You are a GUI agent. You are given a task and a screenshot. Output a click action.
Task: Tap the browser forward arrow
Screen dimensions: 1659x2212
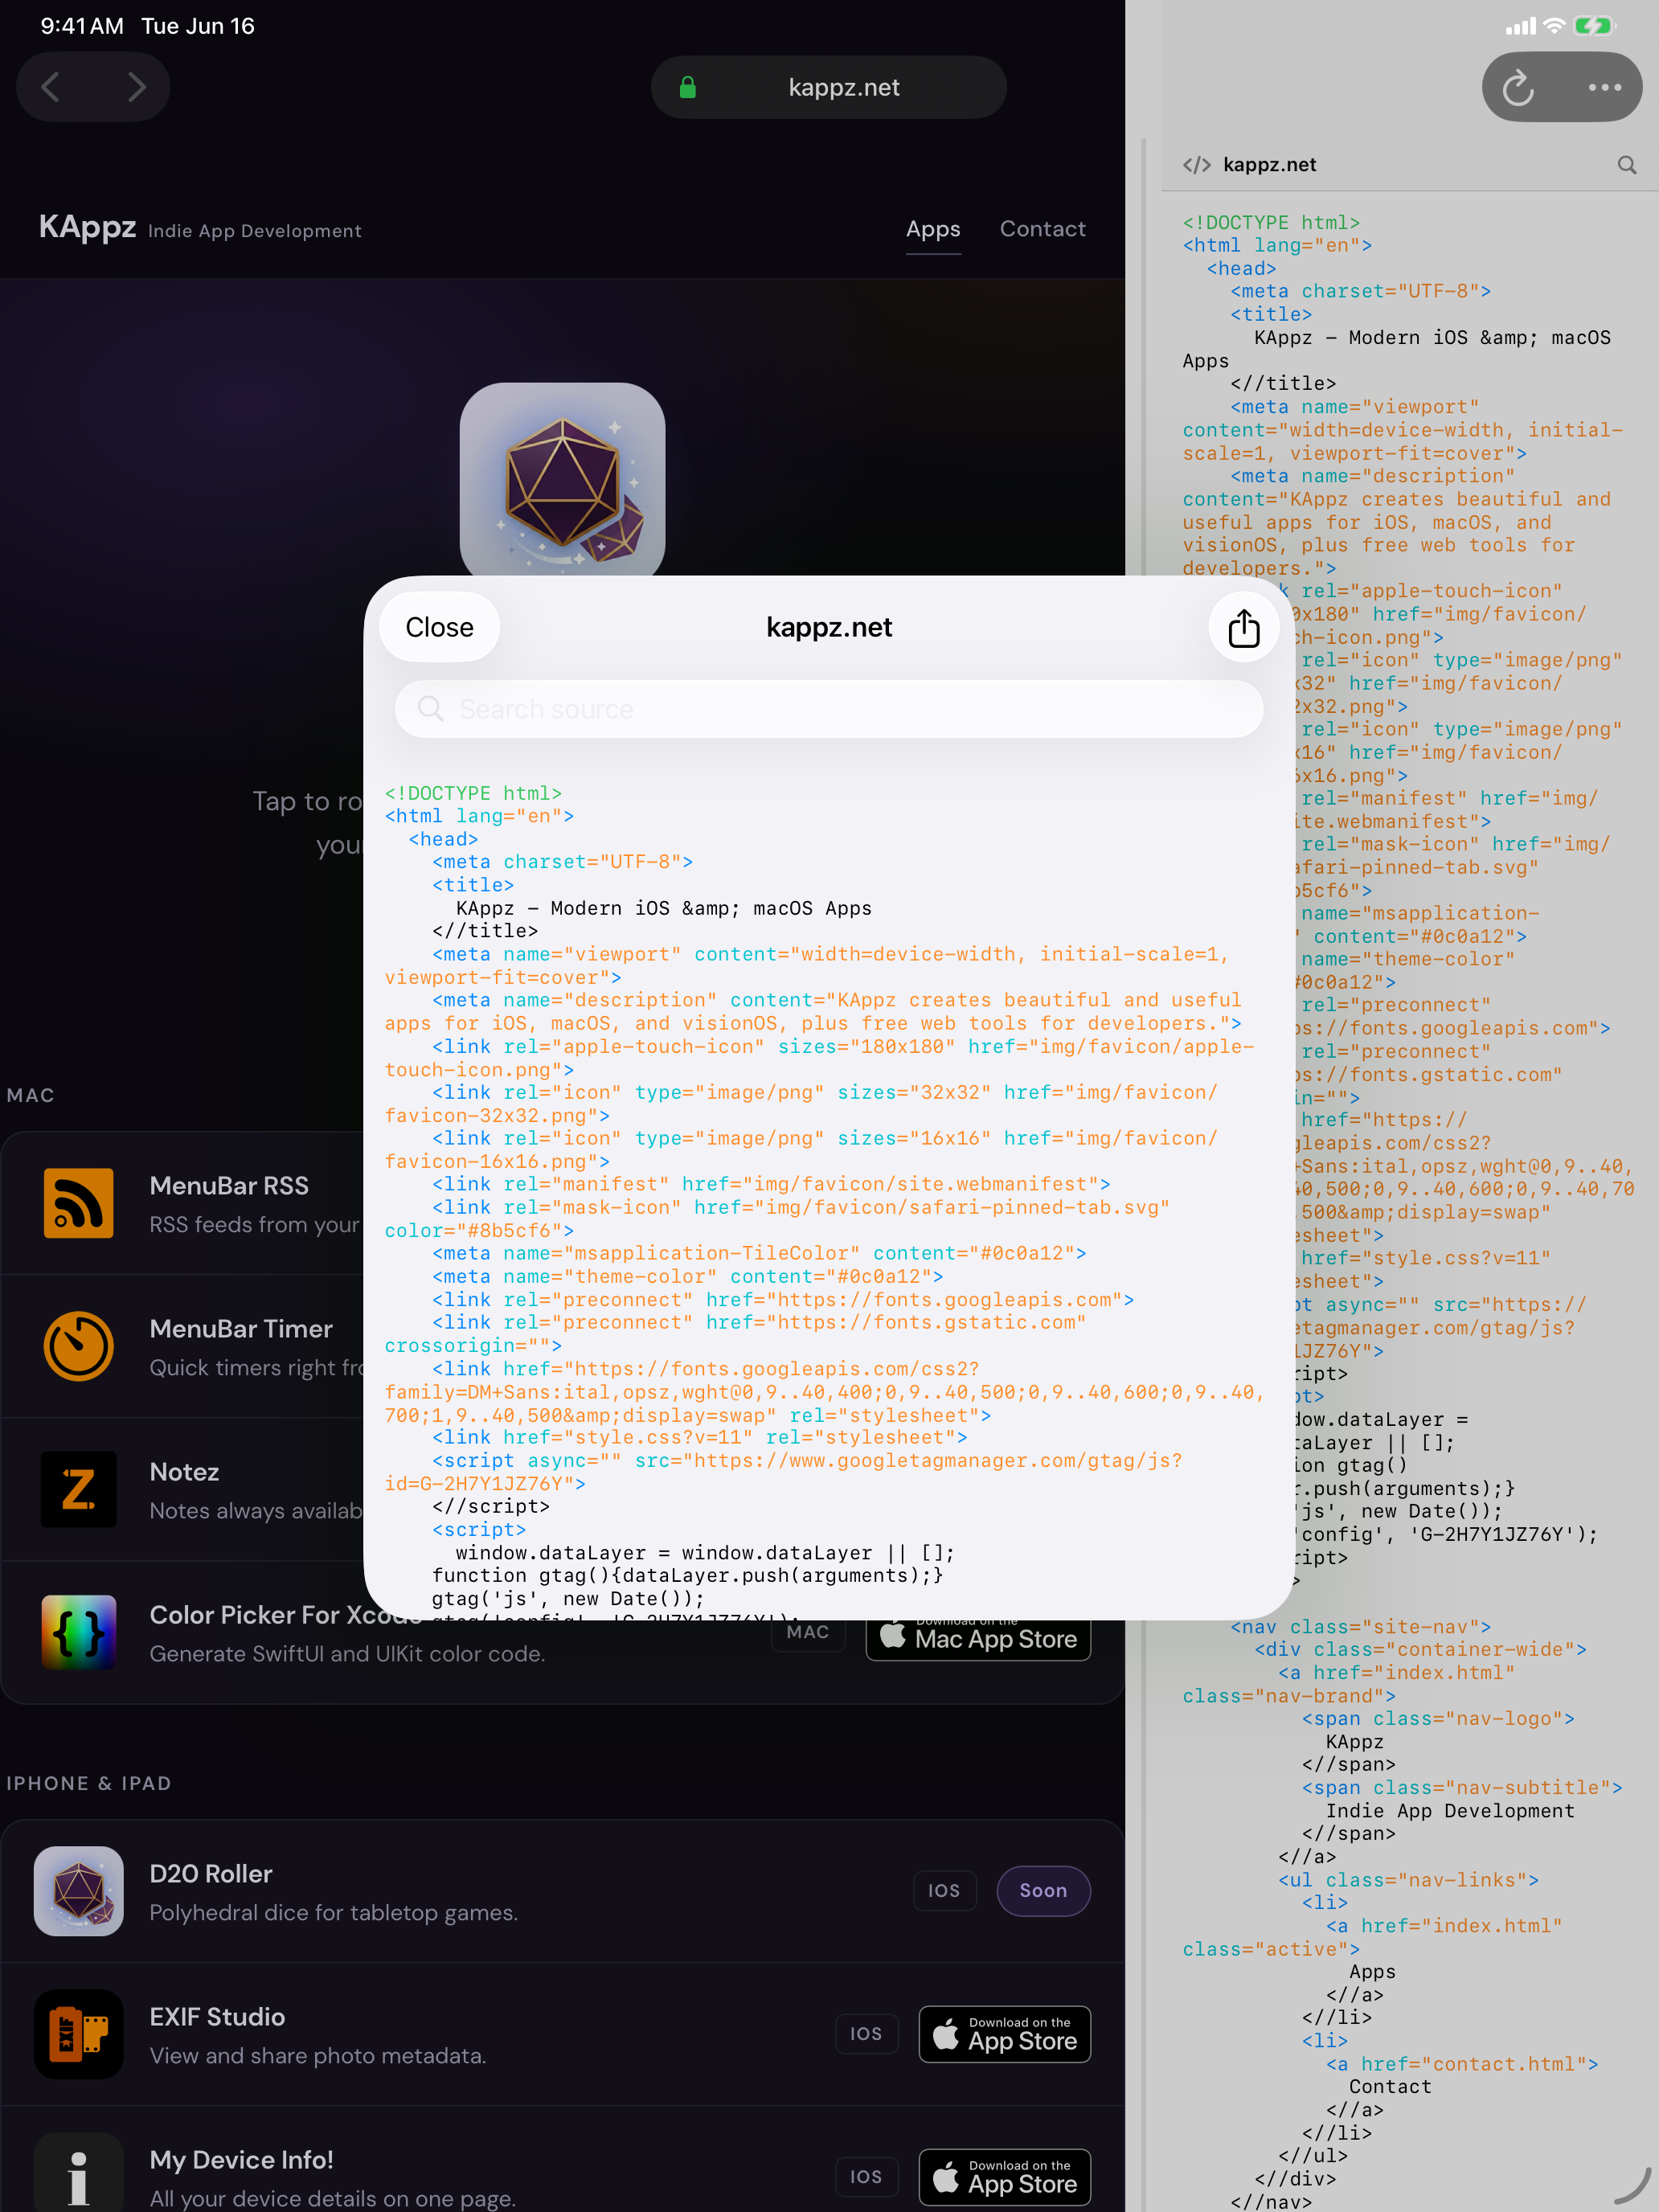[137, 87]
